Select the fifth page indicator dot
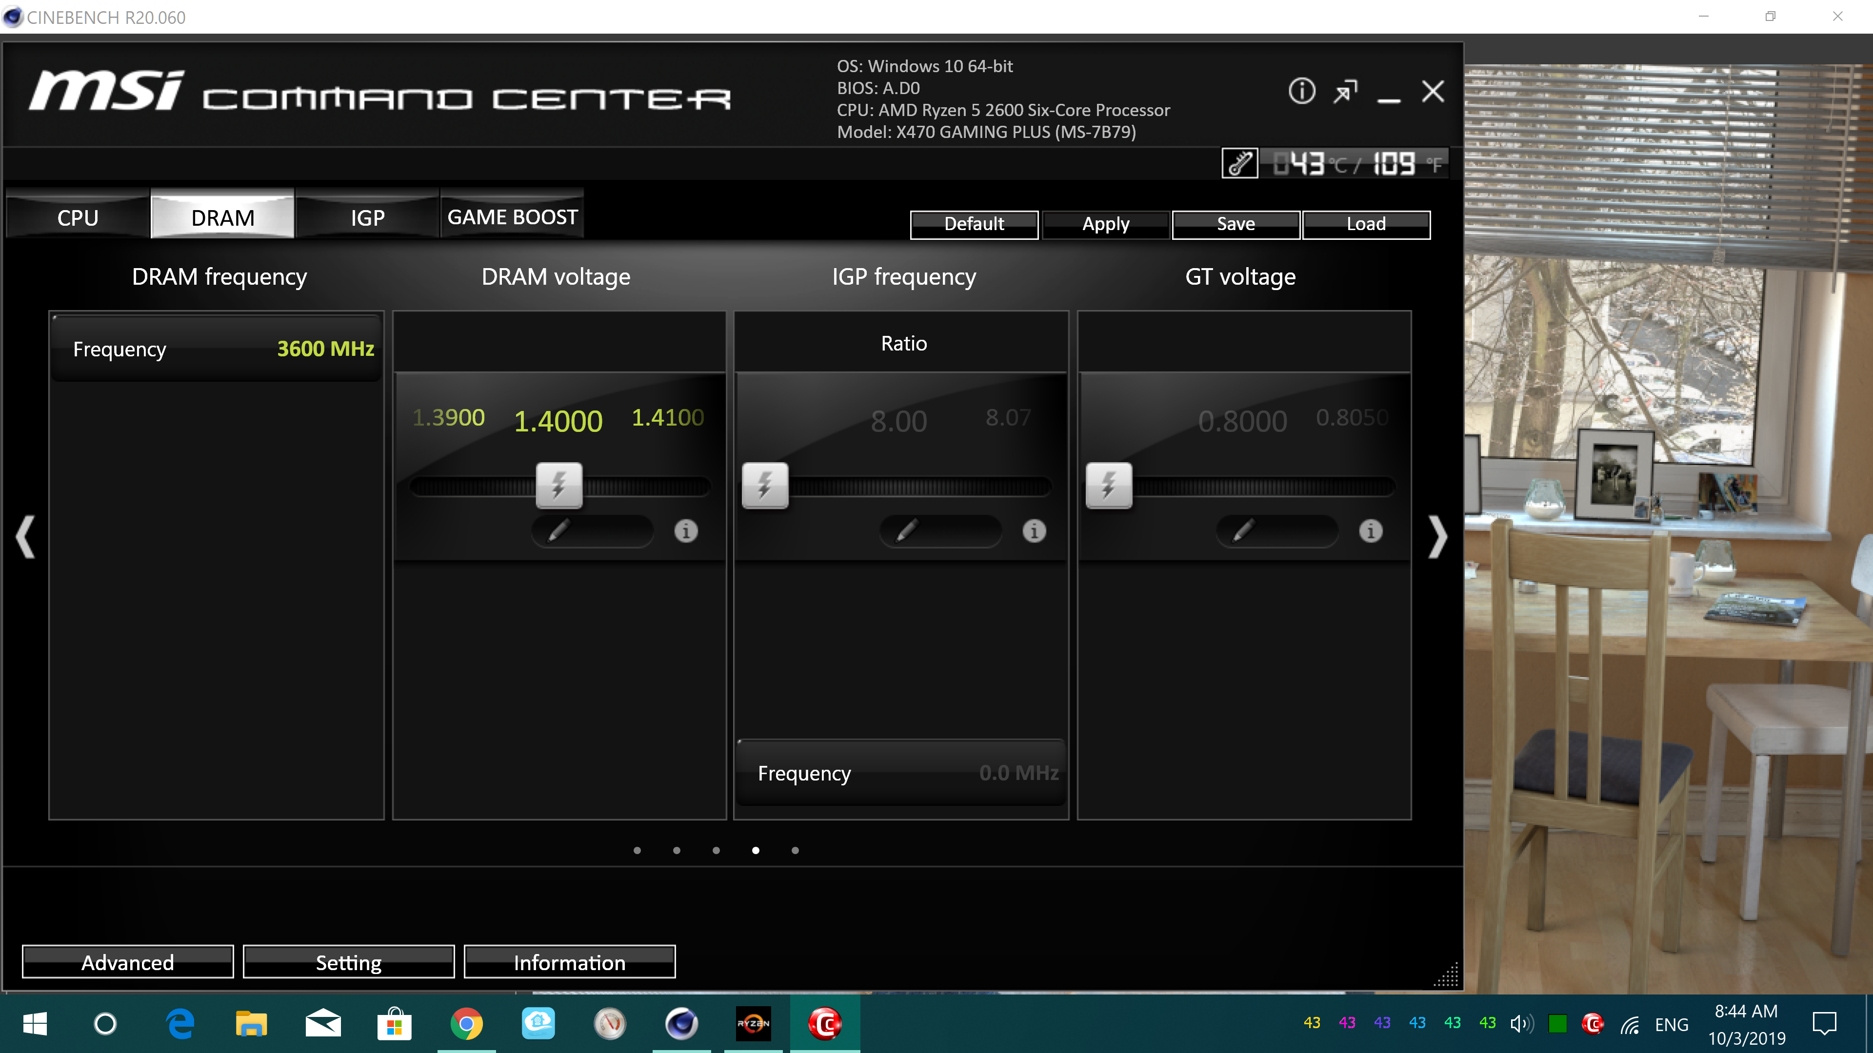 coord(795,850)
